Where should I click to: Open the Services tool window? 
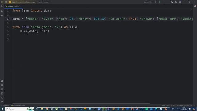point(2,89)
